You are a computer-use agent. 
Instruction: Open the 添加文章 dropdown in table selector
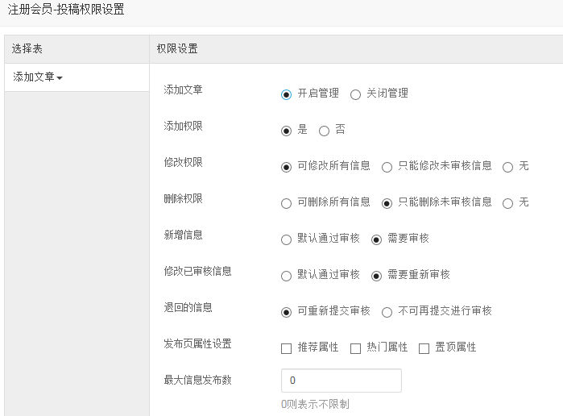(38, 77)
